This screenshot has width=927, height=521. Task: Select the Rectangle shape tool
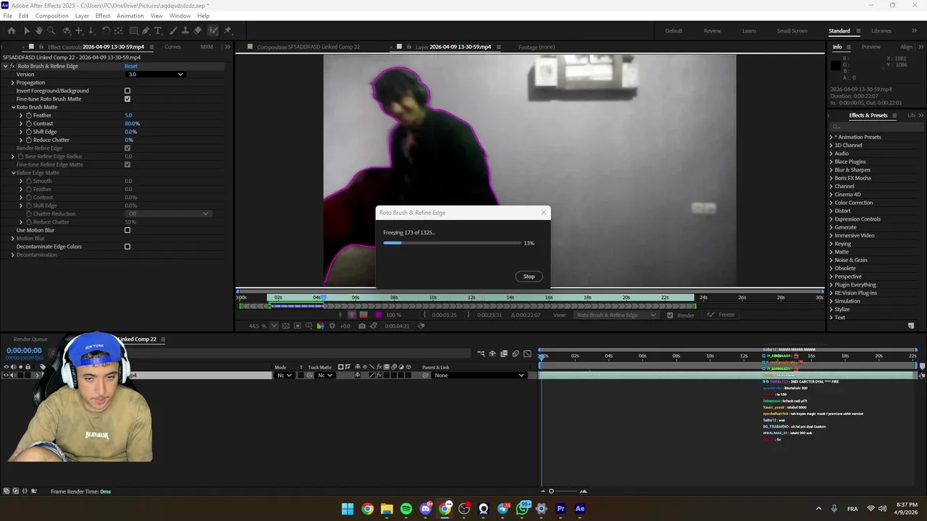(134, 30)
